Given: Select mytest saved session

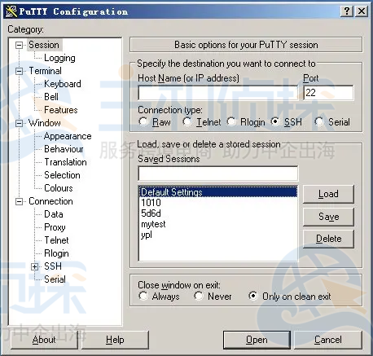Looking at the screenshot, I should [x=153, y=224].
